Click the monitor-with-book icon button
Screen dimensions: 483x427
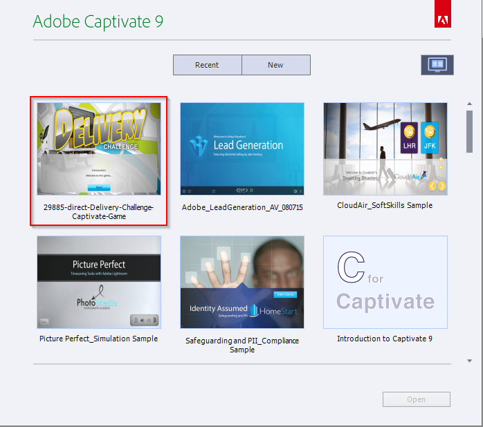pyautogui.click(x=437, y=65)
